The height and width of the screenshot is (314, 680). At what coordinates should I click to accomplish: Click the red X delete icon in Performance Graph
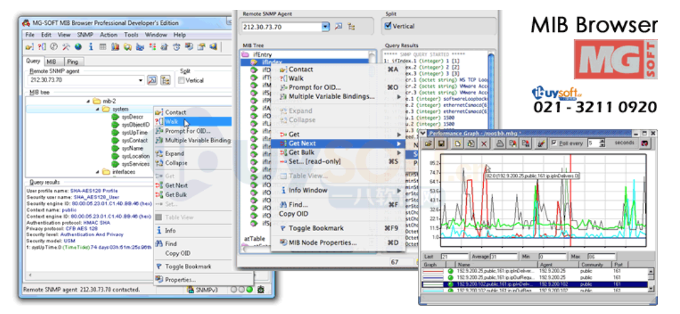pyautogui.click(x=484, y=144)
